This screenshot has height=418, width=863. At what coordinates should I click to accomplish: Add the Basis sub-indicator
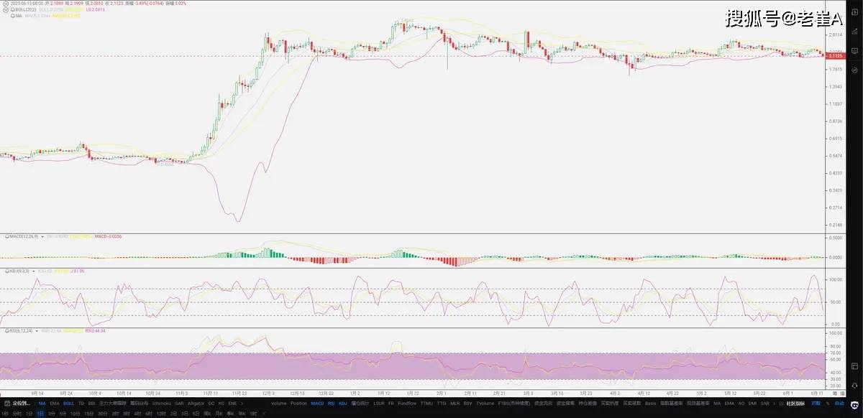[650, 404]
